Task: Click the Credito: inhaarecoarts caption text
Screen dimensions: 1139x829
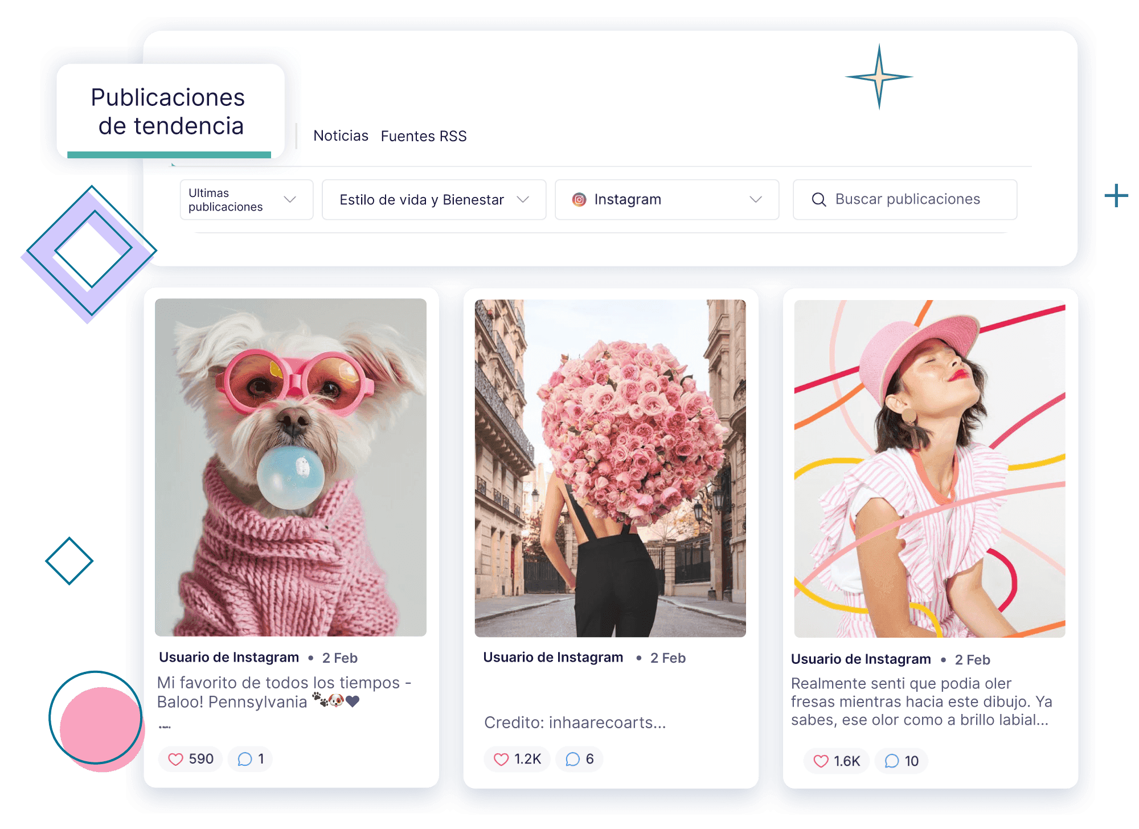Action: coord(574,723)
